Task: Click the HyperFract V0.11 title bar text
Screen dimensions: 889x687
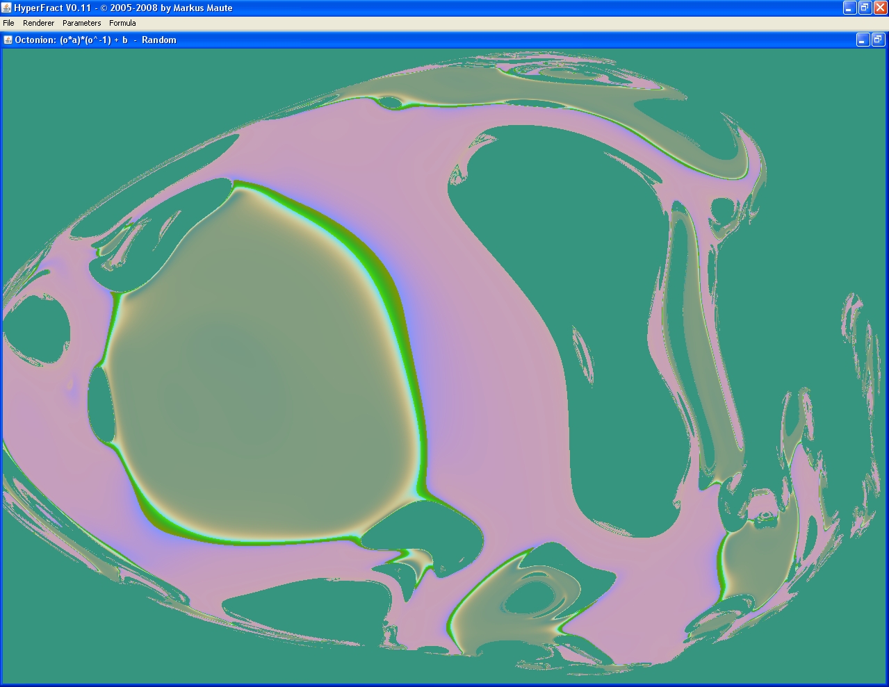Action: click(123, 8)
